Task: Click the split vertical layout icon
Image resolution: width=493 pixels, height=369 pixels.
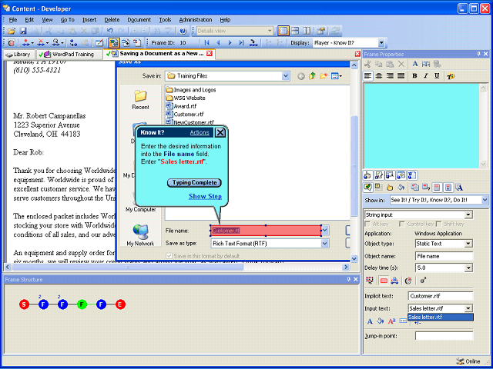Action: [307, 31]
